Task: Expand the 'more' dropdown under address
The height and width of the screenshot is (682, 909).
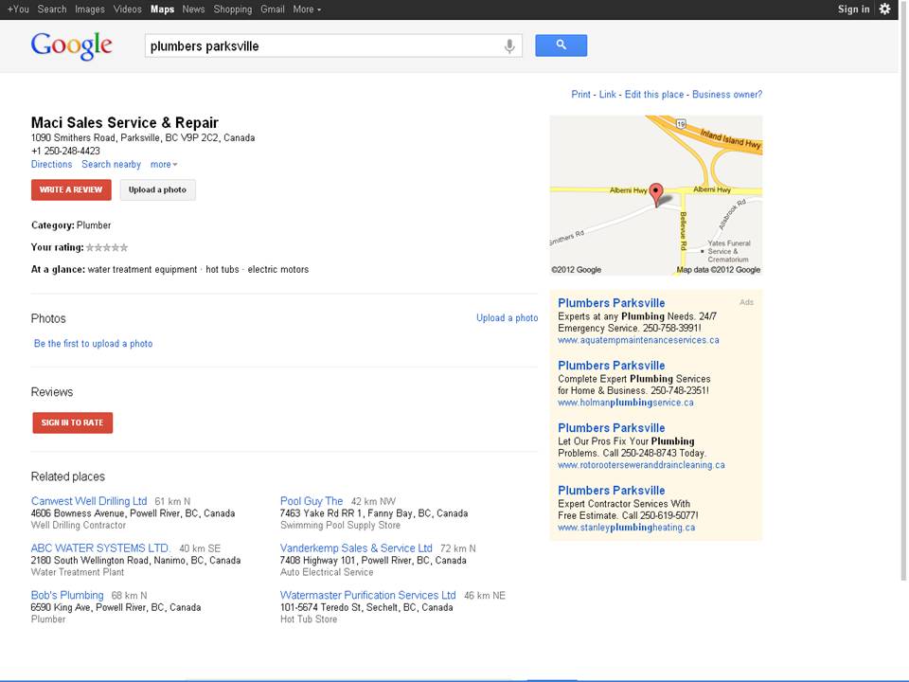Action: click(164, 165)
